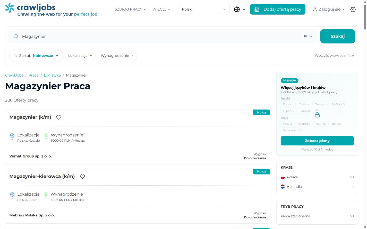Image resolution: width=367 pixels, height=229 pixels.
Task: Click the Meblarz Polska Sp. z o.o. company name
Action: (x=32, y=215)
